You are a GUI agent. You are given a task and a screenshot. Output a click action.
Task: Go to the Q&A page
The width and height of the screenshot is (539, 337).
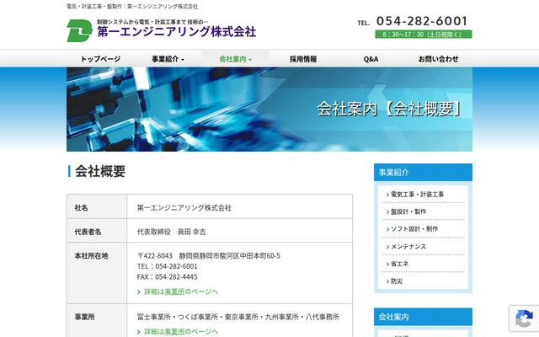371,59
